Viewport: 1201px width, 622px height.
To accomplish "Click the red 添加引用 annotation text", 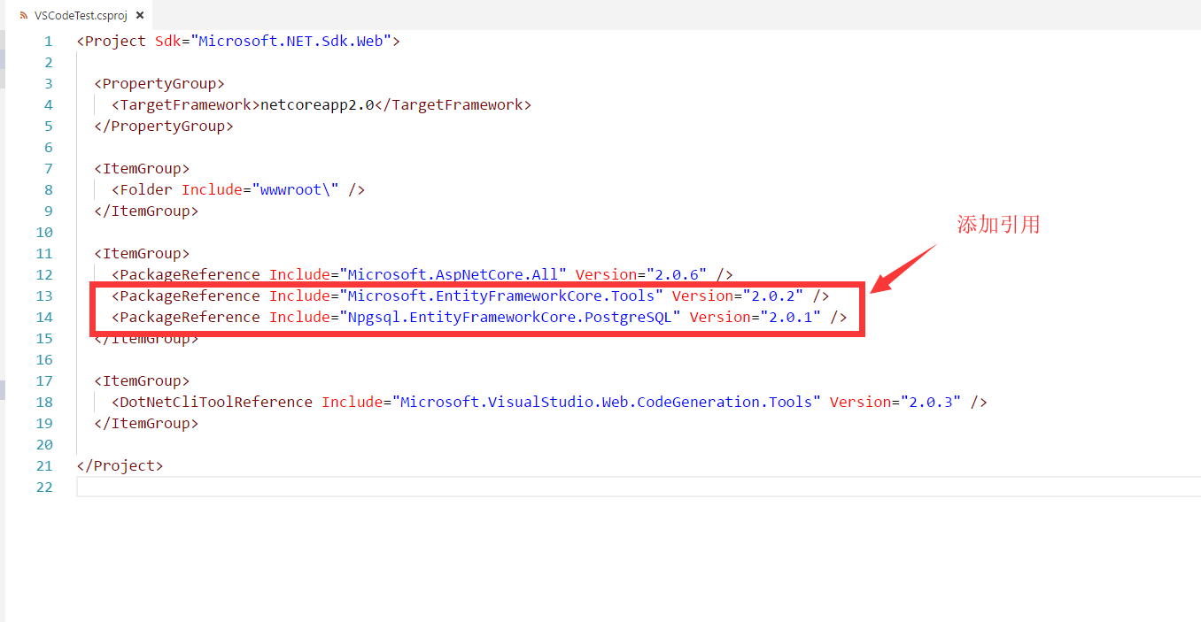I will tap(998, 225).
